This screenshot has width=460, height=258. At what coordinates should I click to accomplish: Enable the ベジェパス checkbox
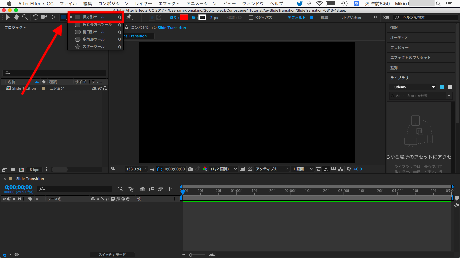click(251, 18)
